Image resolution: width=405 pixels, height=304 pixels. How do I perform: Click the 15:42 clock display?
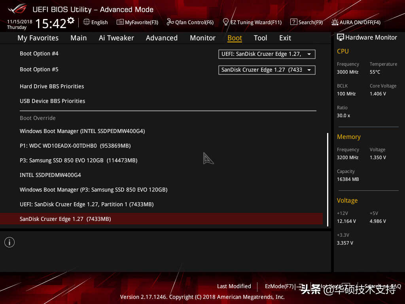[x=51, y=23]
